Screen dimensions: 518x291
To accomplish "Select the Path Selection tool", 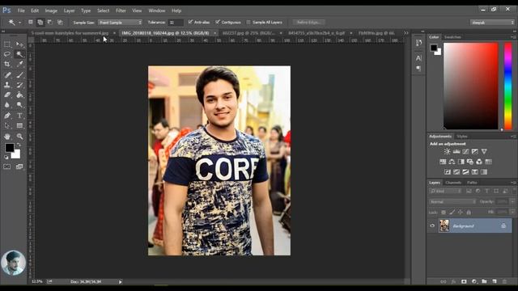I will tap(7, 126).
